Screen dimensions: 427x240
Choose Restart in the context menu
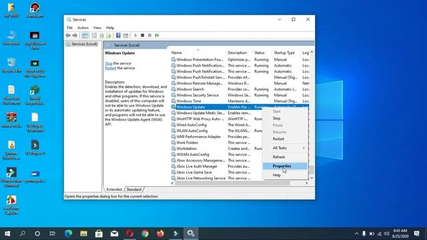[285, 139]
